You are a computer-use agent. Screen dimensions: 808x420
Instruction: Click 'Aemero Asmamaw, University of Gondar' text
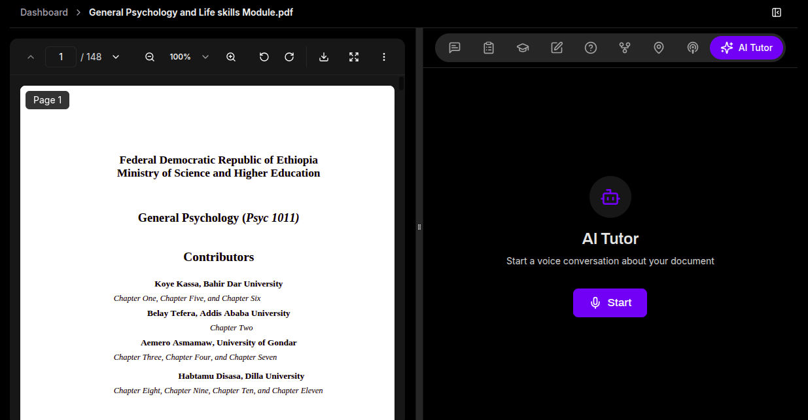tap(219, 343)
